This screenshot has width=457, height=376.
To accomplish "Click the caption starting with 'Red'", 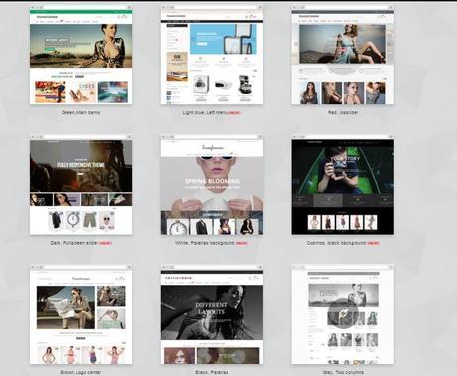I will pyautogui.click(x=343, y=113).
